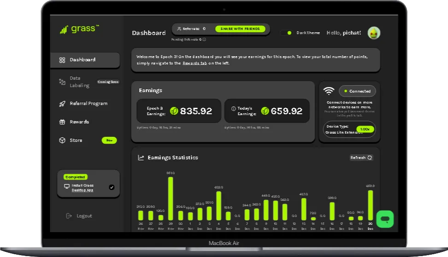The width and height of the screenshot is (448, 257).
Task: Click the grass logo
Action: [79, 29]
